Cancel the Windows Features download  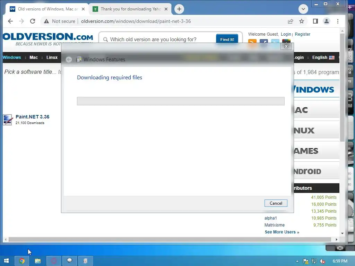pyautogui.click(x=276, y=203)
